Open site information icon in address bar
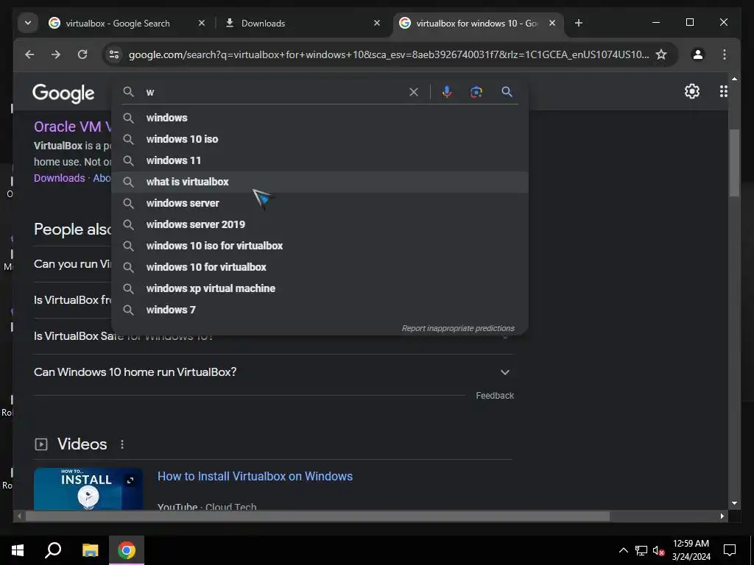The image size is (754, 565). point(114,54)
